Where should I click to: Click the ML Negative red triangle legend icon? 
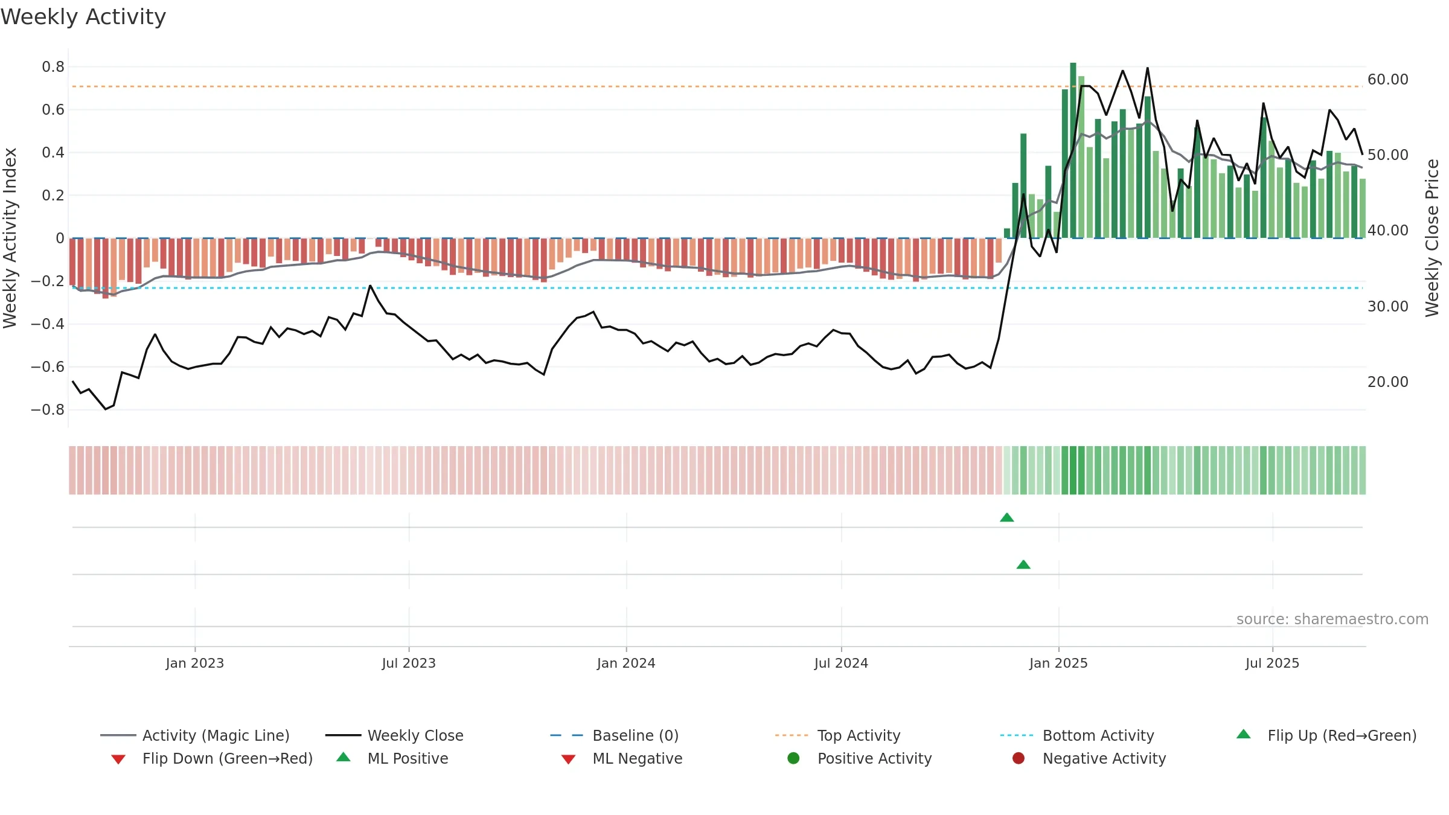click(x=568, y=759)
